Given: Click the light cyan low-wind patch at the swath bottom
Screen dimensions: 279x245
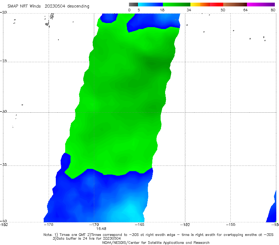Looking at the screenshot, I should point(131,211).
